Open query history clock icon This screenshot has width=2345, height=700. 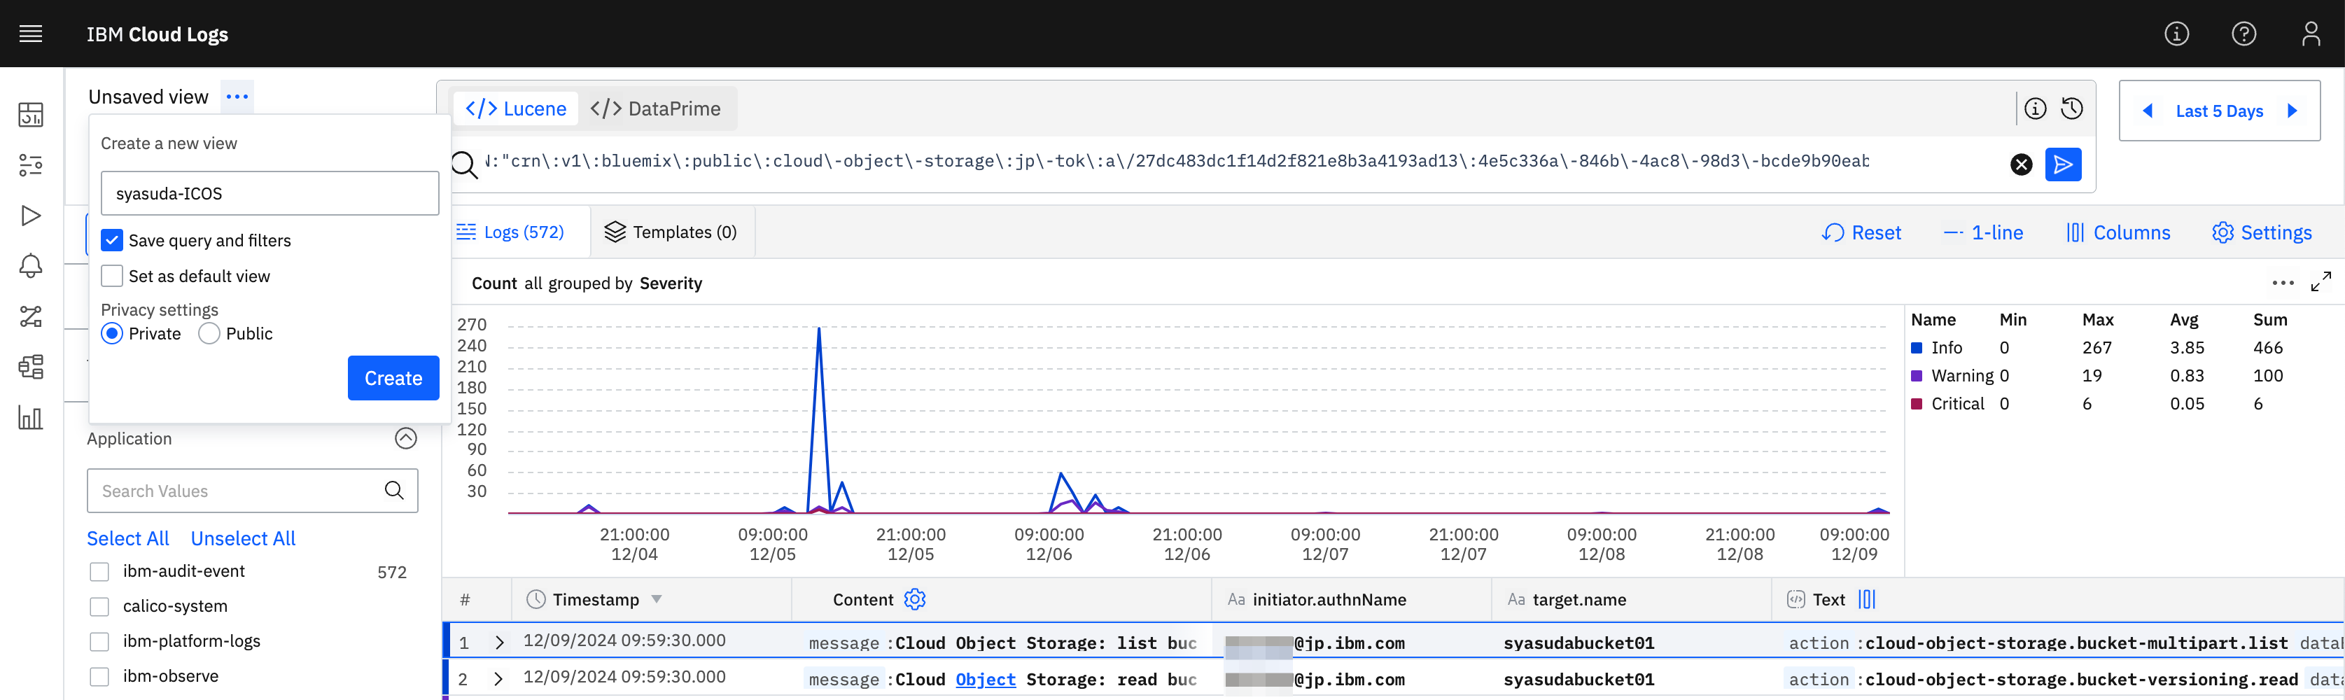point(2072,108)
